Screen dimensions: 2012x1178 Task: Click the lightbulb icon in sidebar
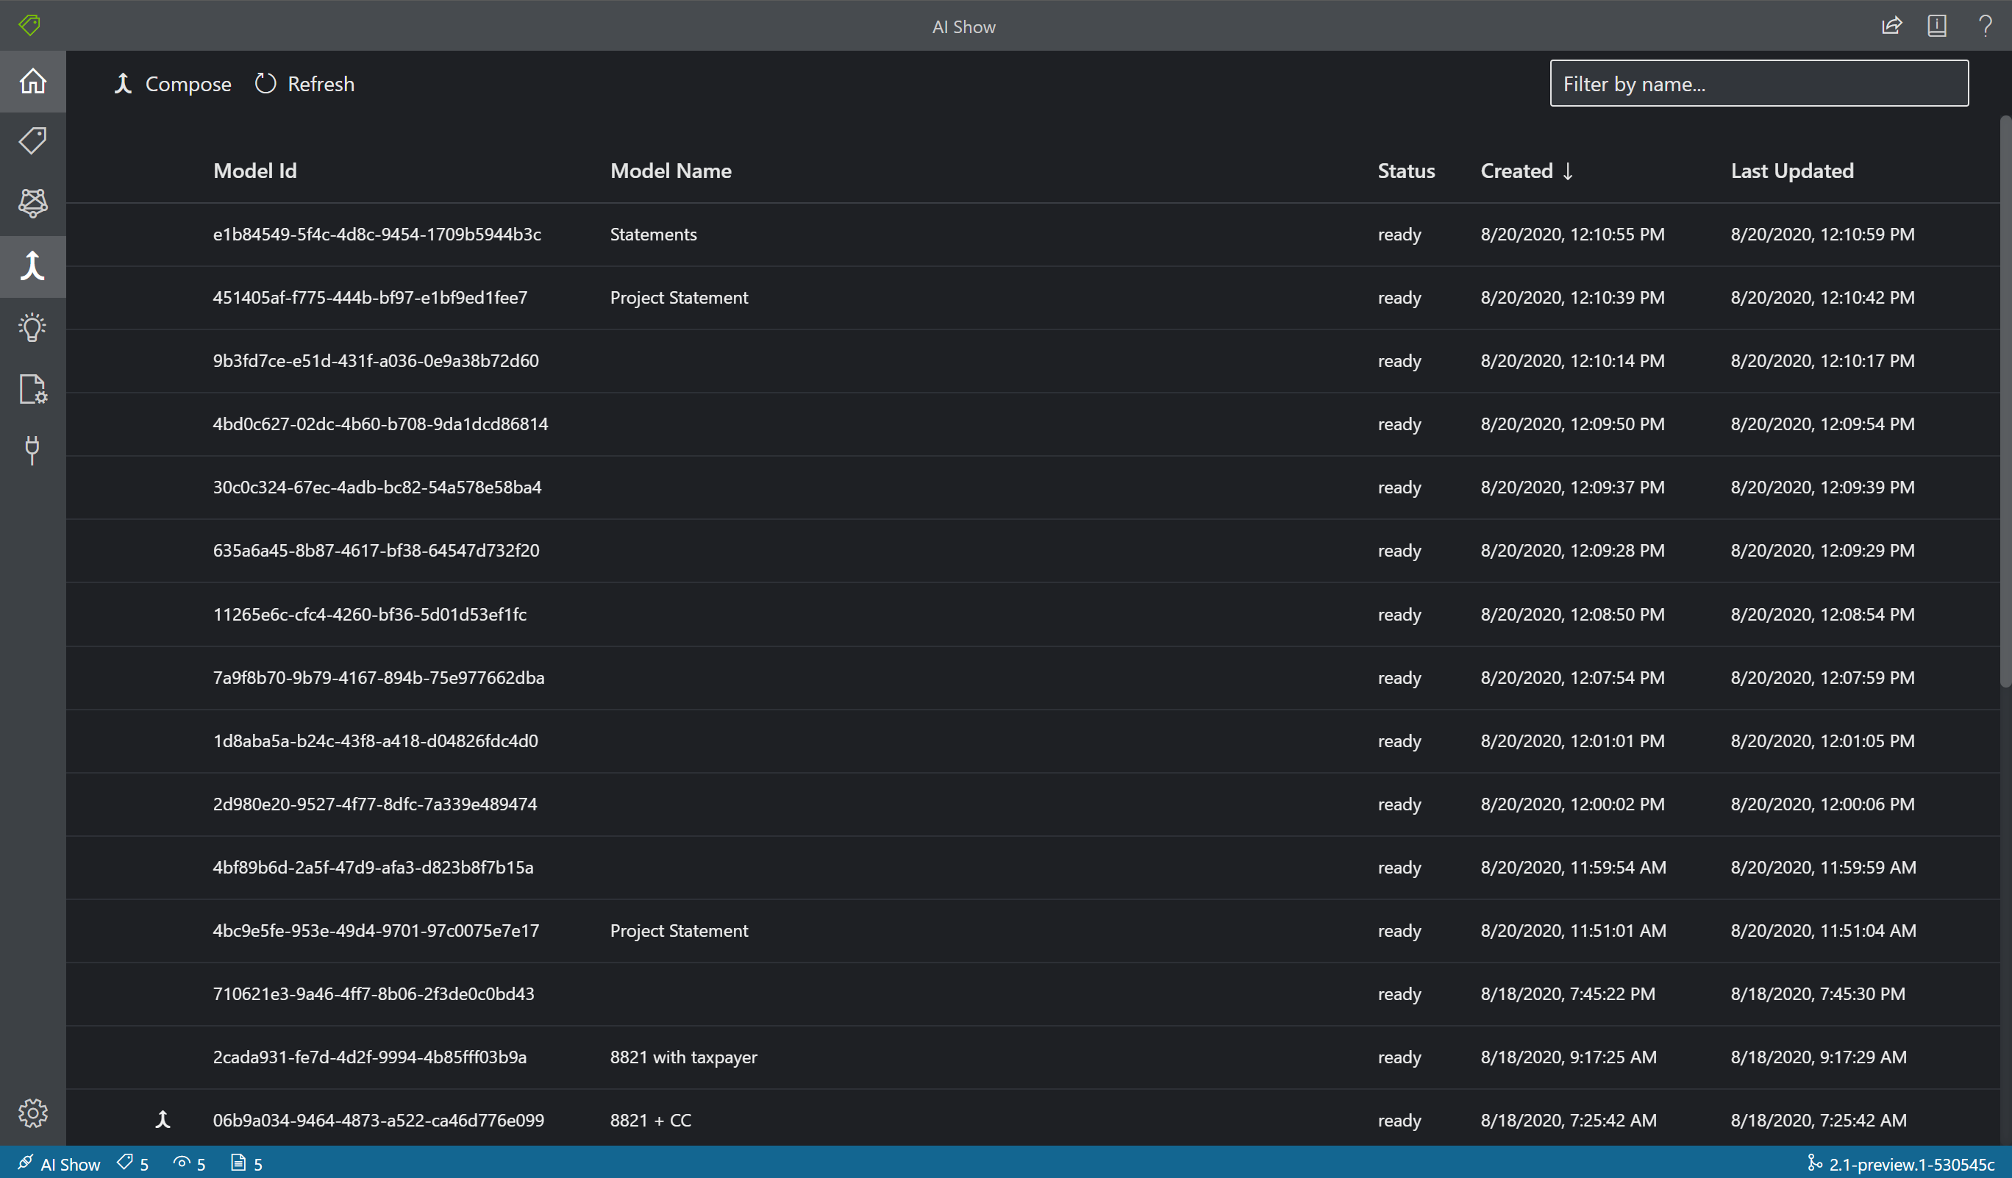[x=34, y=326]
